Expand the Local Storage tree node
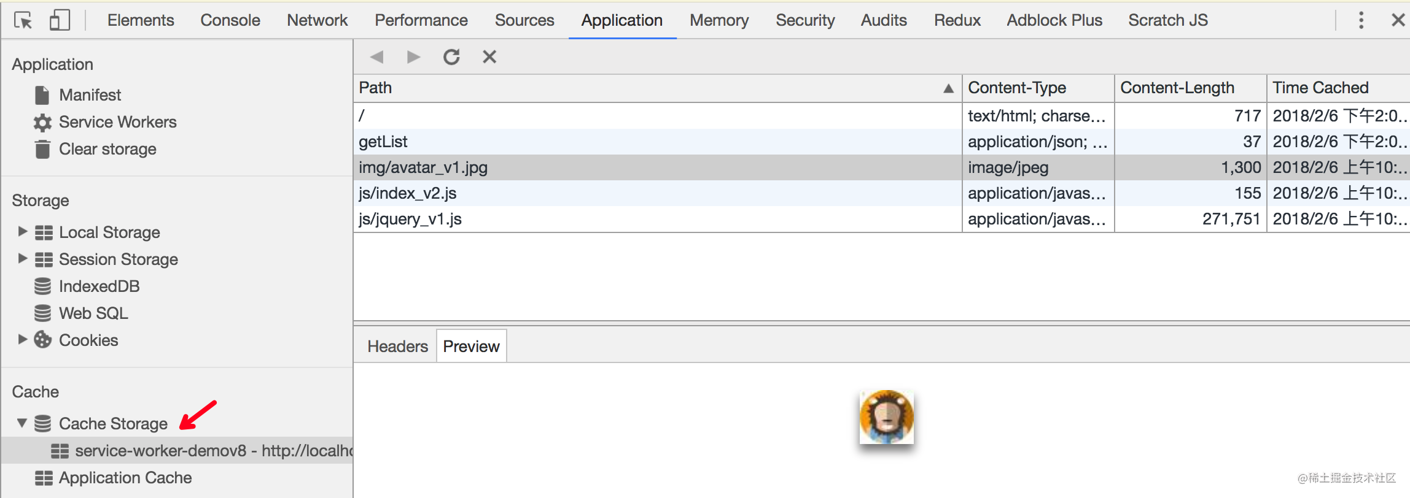The image size is (1410, 498). [23, 231]
